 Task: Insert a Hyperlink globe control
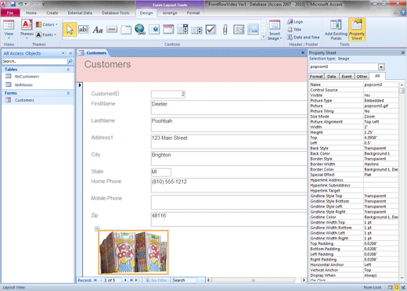[140, 30]
